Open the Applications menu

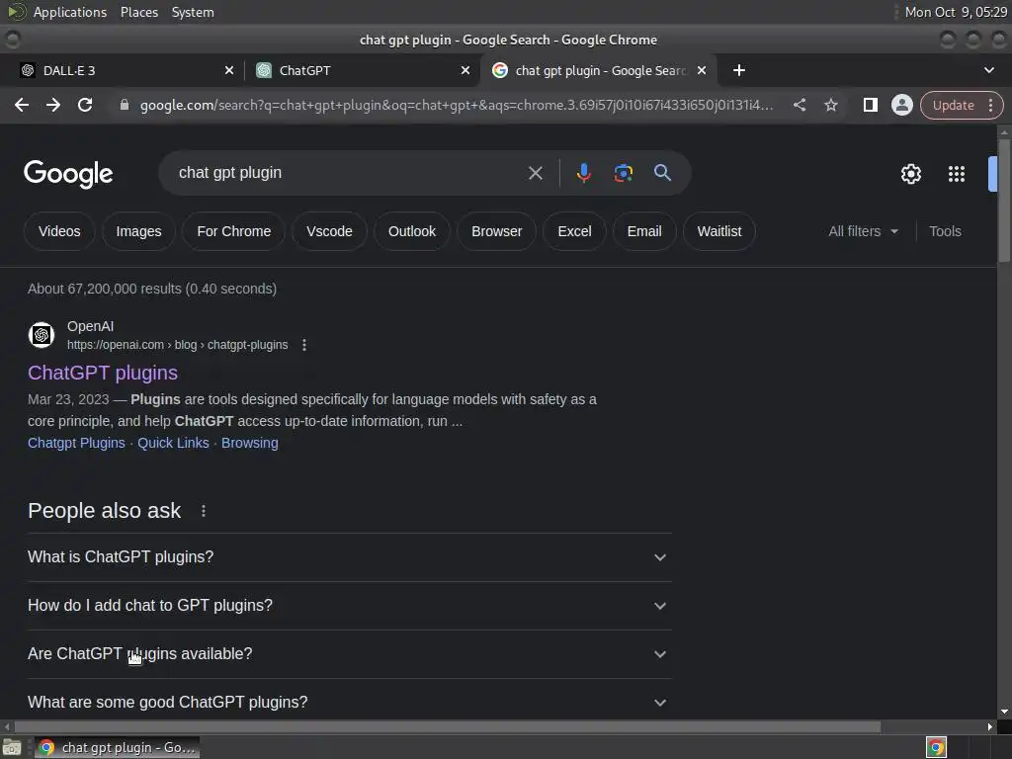coord(70,12)
